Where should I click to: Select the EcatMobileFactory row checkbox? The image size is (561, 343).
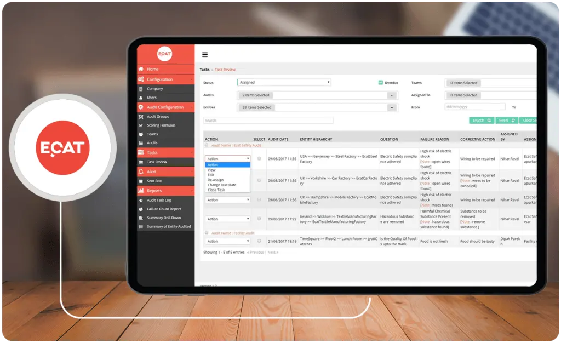[259, 199]
